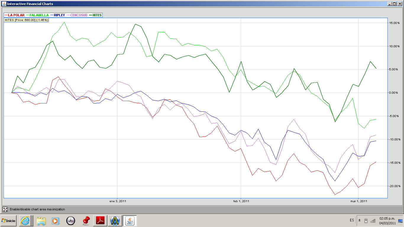
Task: Select RIPLEY in the chart legend
Action: (58, 15)
